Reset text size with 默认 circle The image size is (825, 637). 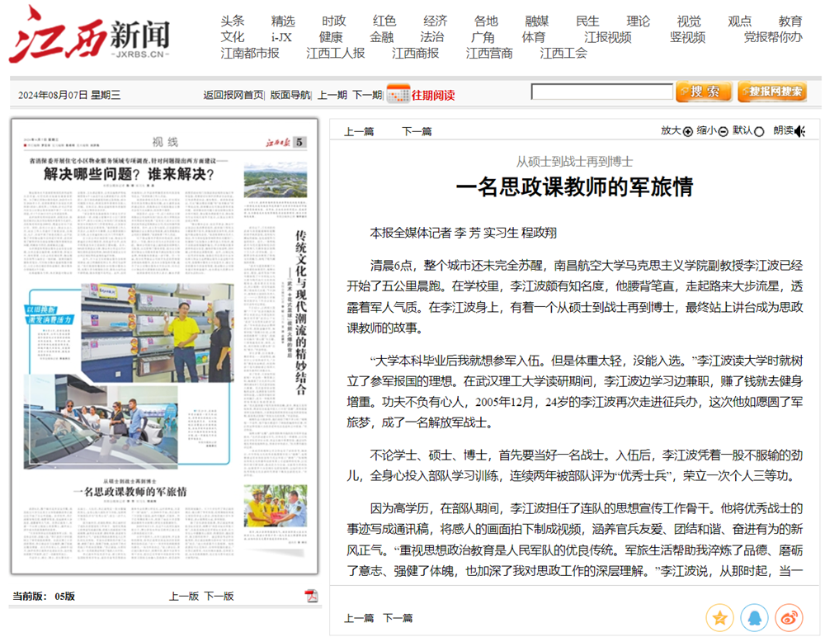759,131
